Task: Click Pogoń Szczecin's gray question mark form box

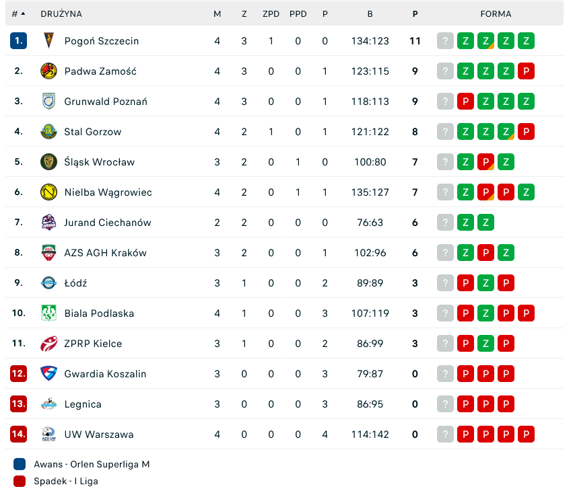Action: (x=445, y=41)
